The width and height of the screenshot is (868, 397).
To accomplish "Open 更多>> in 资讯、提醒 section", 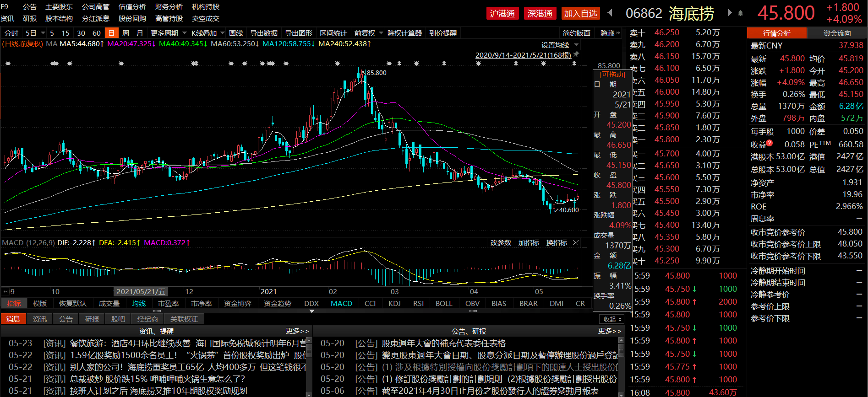I will [297, 331].
